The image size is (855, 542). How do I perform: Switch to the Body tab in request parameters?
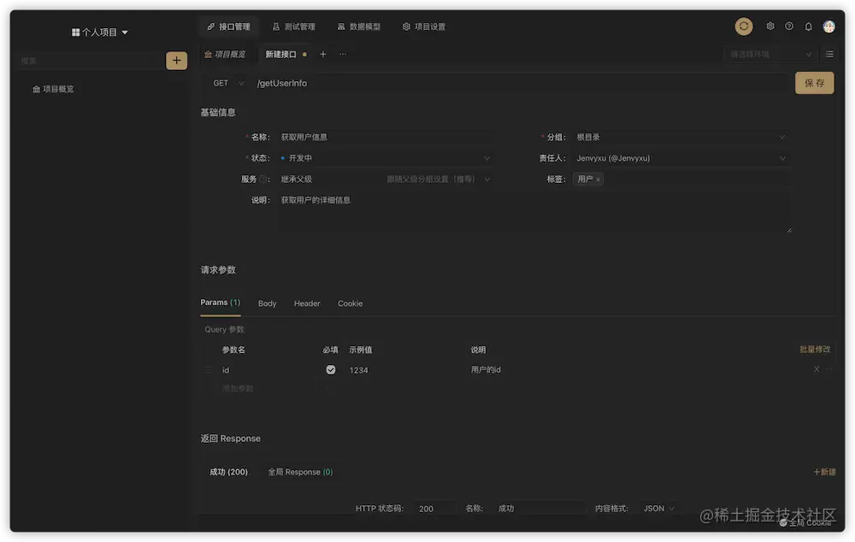(x=267, y=303)
